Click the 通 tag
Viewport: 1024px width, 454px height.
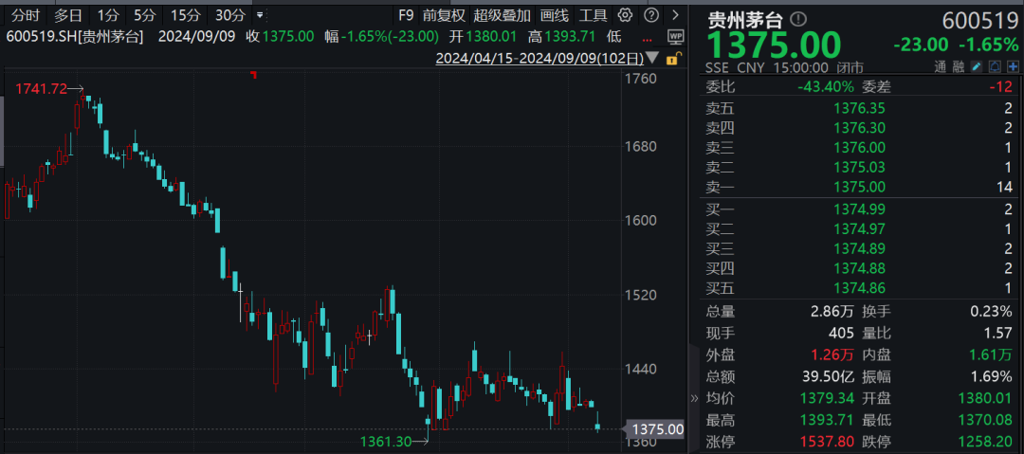click(940, 66)
